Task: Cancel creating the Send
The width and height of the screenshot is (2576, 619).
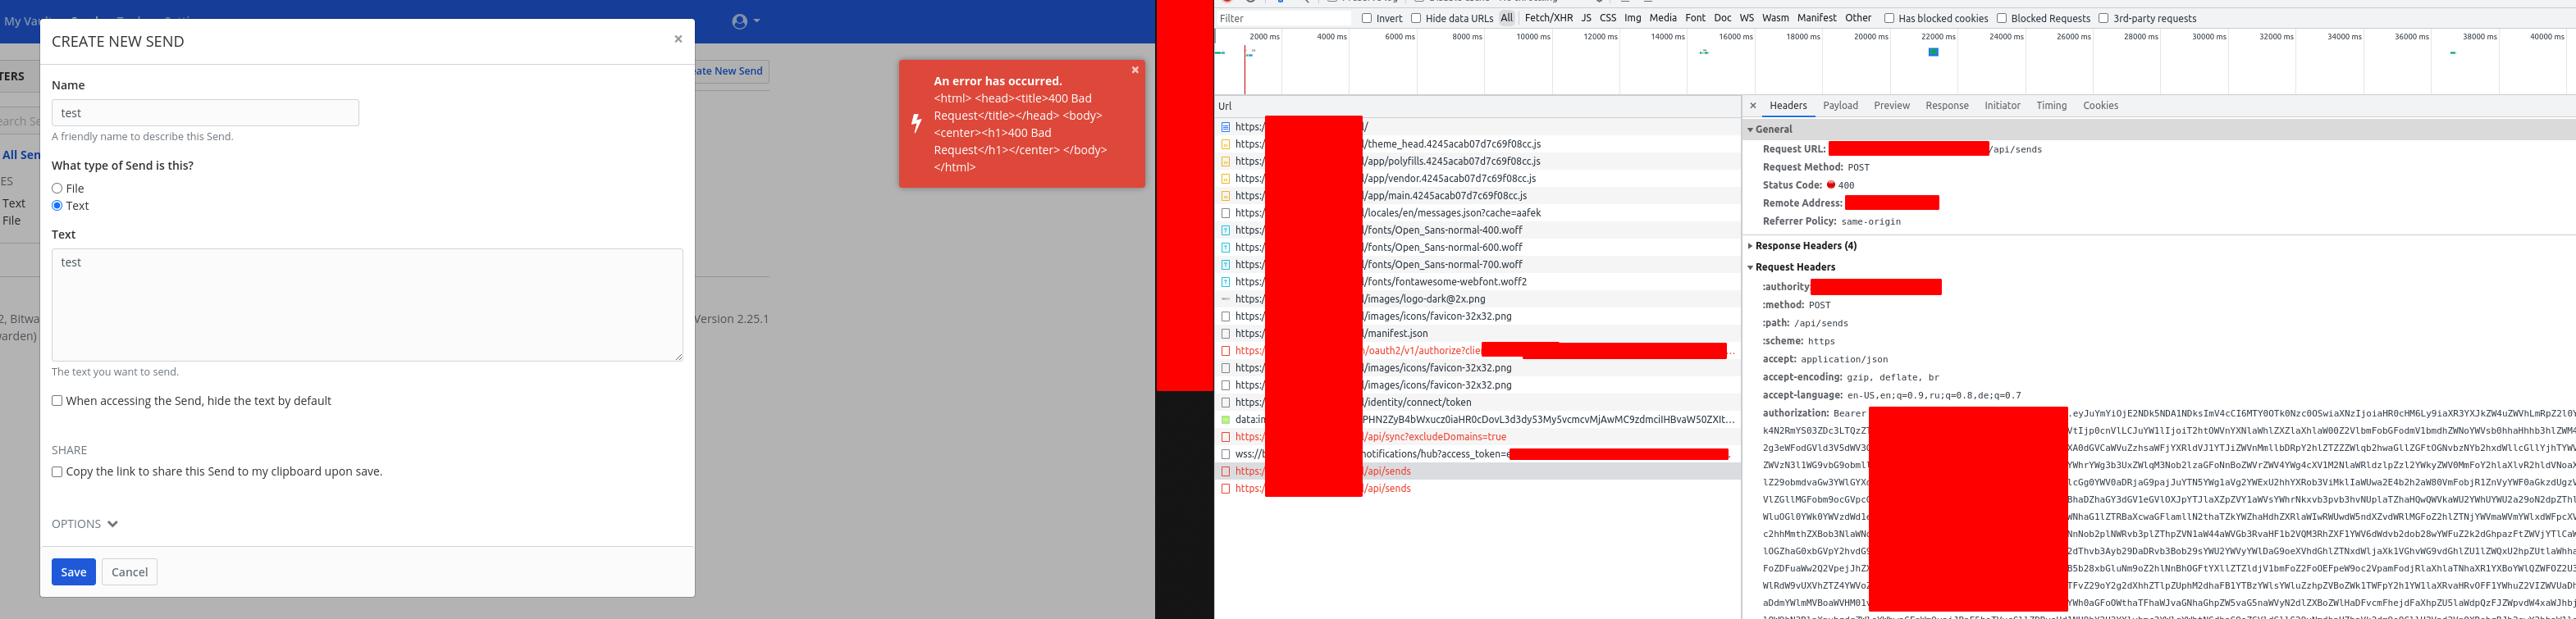Action: (x=130, y=572)
